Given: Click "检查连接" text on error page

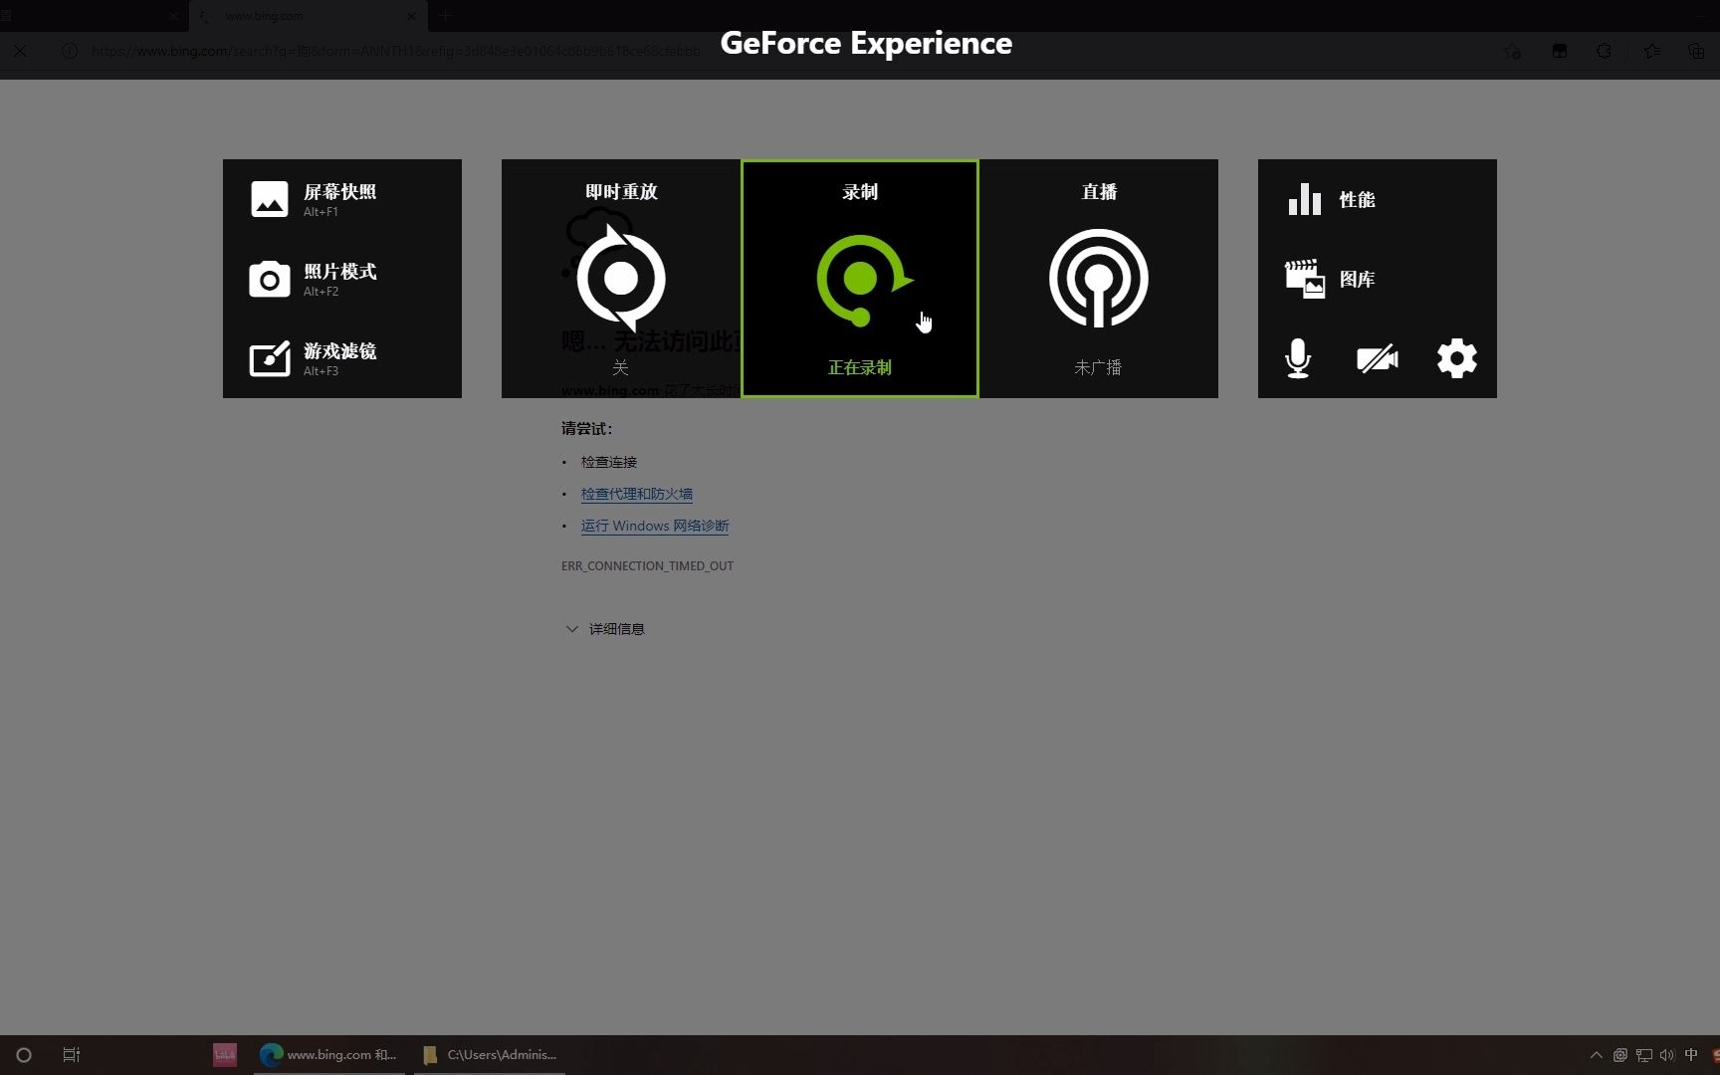Looking at the screenshot, I should [609, 462].
